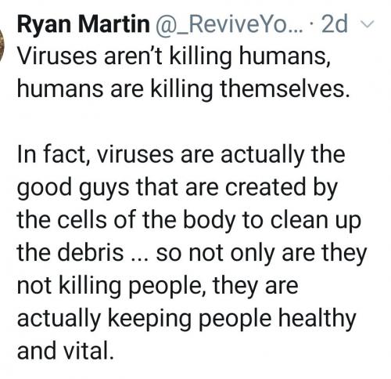Open the @_ReviveYo... handle link
The height and width of the screenshot is (379, 391).
tap(229, 24)
